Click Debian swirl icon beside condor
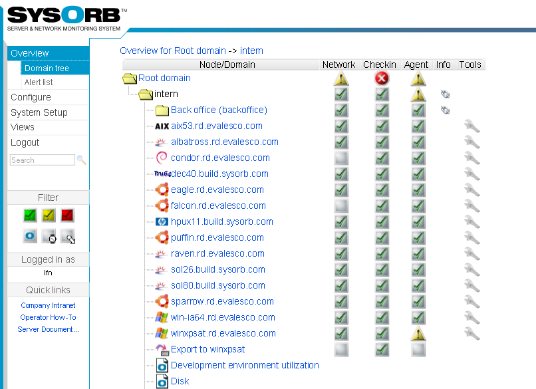536x389 pixels. tap(162, 158)
